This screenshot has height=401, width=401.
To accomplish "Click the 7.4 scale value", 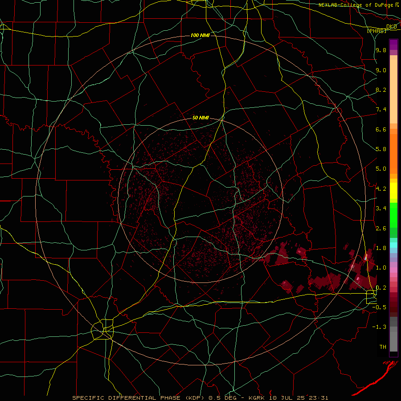I will (381, 110).
